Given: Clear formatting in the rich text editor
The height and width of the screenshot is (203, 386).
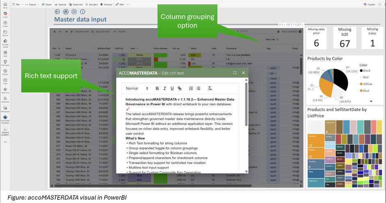Looking at the screenshot, I should click(x=210, y=88).
